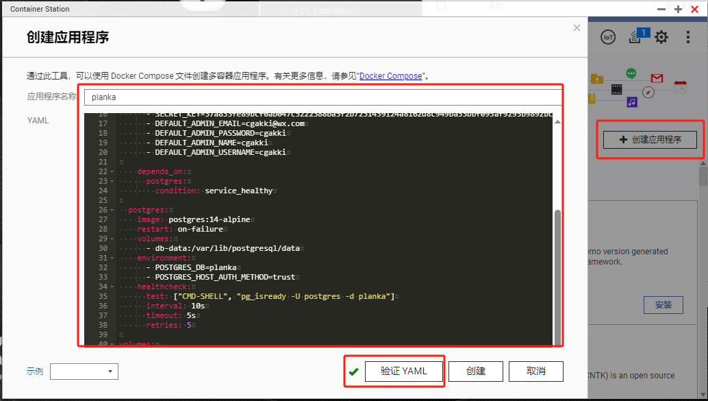
Task: Click the YAML editor scroll-up arrow
Action: (x=557, y=121)
